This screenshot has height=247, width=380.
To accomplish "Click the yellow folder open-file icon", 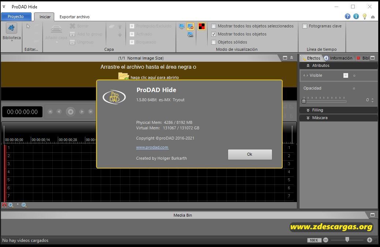I will (x=124, y=76).
